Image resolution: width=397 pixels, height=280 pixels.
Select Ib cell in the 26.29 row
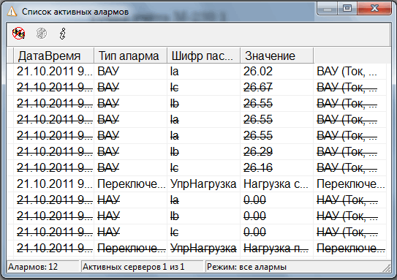(x=203, y=152)
